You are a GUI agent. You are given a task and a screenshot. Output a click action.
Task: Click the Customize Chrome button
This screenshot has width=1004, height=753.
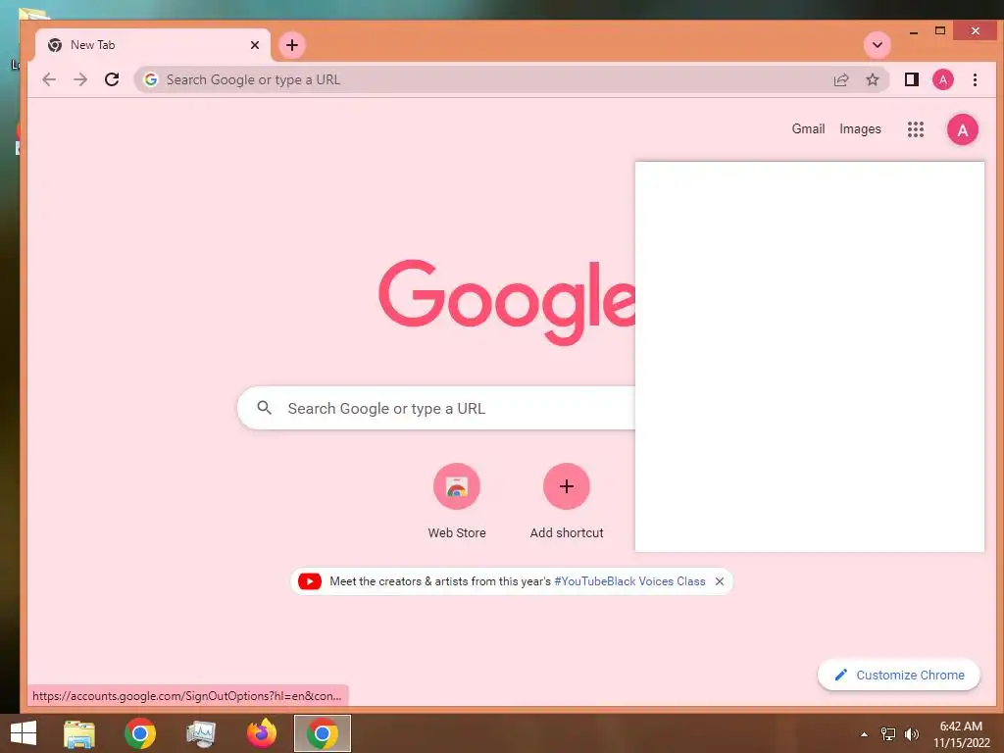899,675
